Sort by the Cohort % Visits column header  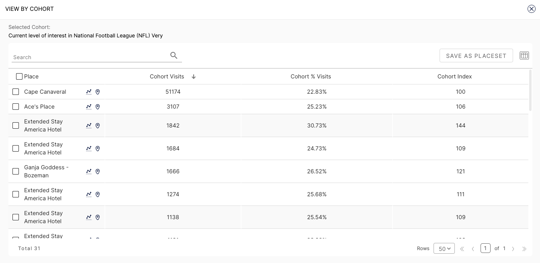(x=311, y=76)
